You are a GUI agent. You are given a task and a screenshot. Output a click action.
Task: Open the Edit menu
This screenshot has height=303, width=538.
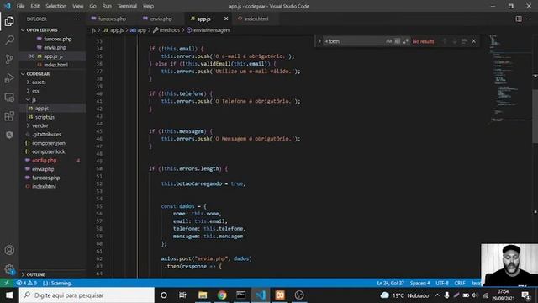click(x=35, y=6)
